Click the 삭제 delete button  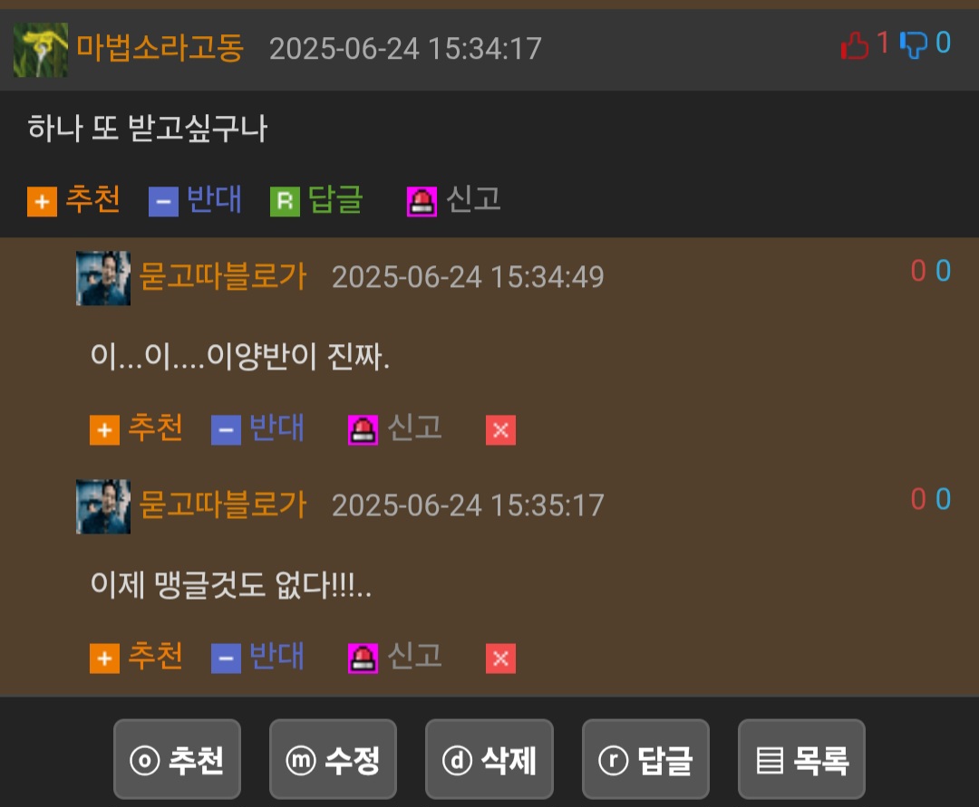coord(489,759)
